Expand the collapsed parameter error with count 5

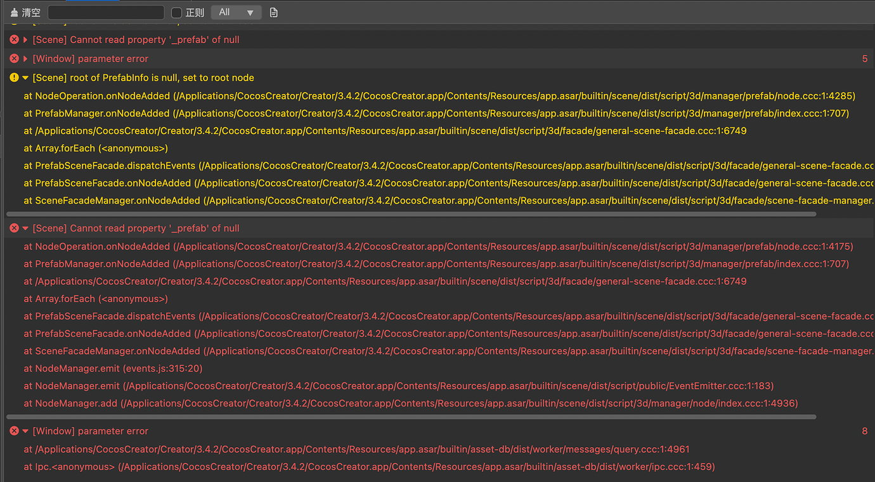[x=25, y=58]
